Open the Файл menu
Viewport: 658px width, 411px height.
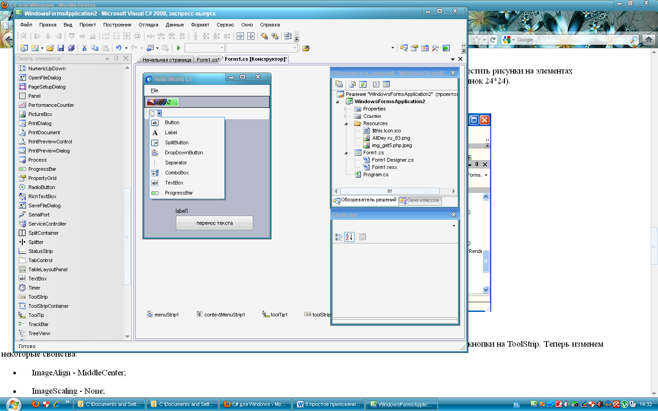coord(26,25)
